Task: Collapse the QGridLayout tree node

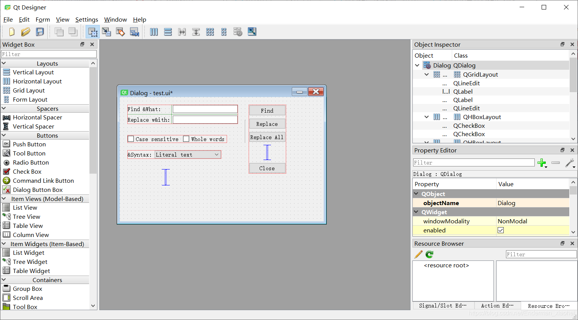Action: [x=427, y=74]
